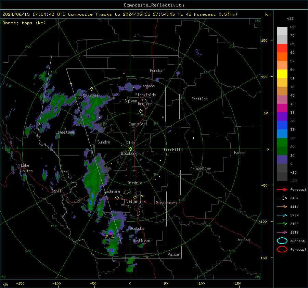This screenshot has height=288, width=308.
Task: Click the white 04DK arrow icon
Action: pyautogui.click(x=282, y=198)
